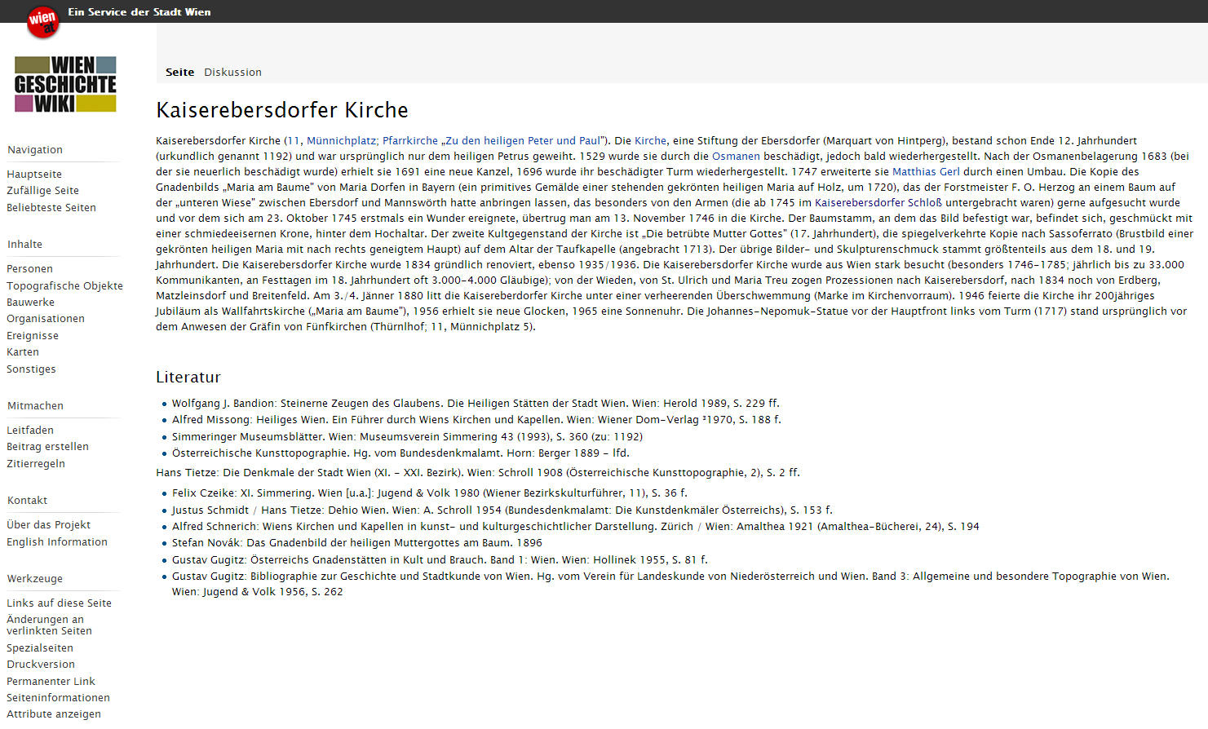Click the red wien.at logo

(42, 21)
